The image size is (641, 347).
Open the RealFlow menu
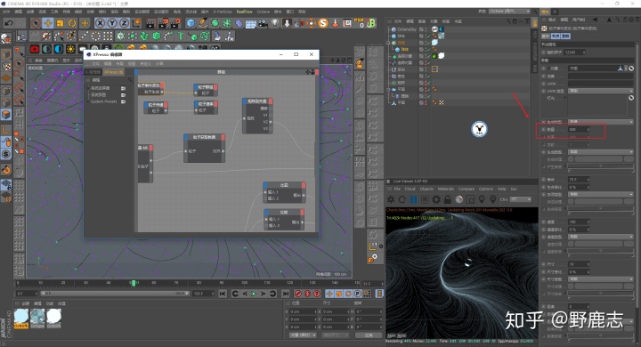245,12
